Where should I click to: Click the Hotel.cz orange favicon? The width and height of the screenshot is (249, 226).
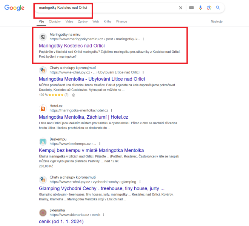coord(43,108)
